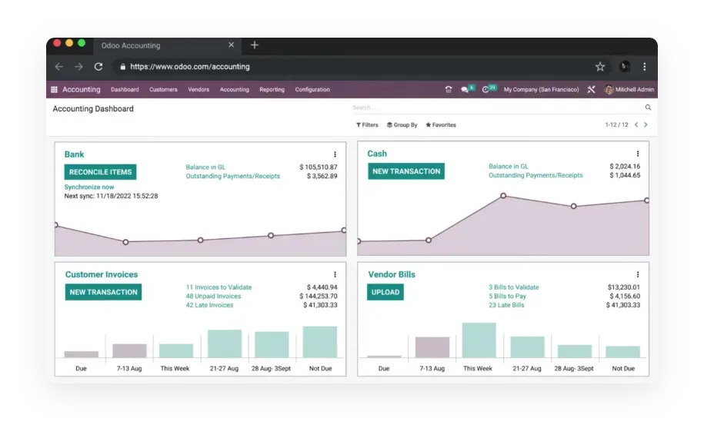Image resolution: width=704 pixels, height=438 pixels.
Task: Open the Vendor Bills card kebab menu
Action: point(637,274)
